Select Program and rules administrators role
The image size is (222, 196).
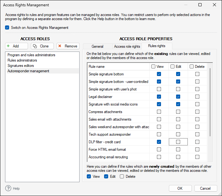(x=31, y=55)
